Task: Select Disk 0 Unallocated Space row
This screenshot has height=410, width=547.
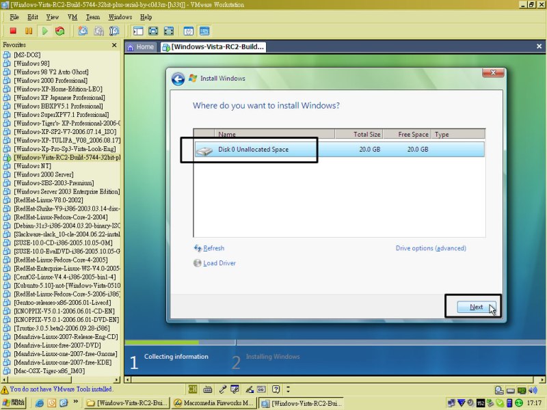Action: (339, 149)
